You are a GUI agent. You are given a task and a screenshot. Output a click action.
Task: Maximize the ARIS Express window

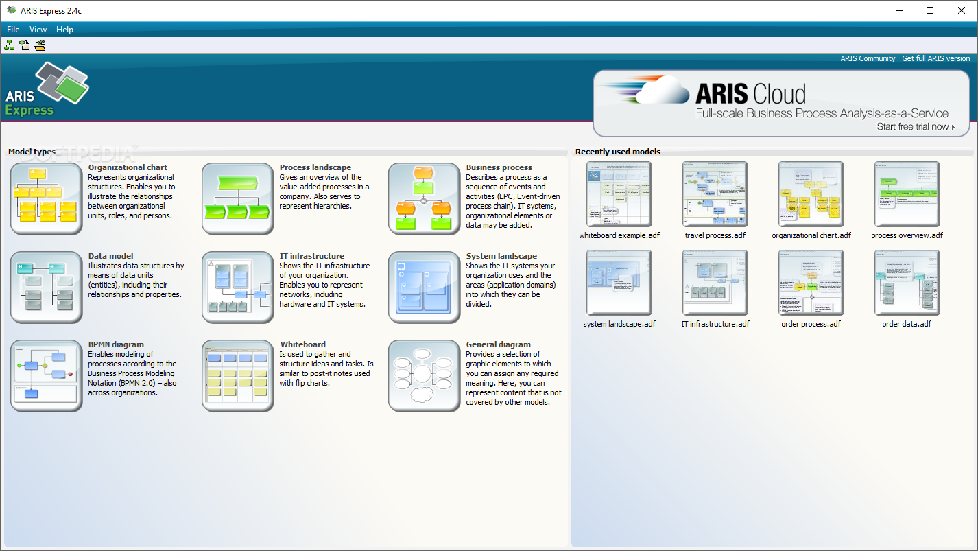[930, 10]
